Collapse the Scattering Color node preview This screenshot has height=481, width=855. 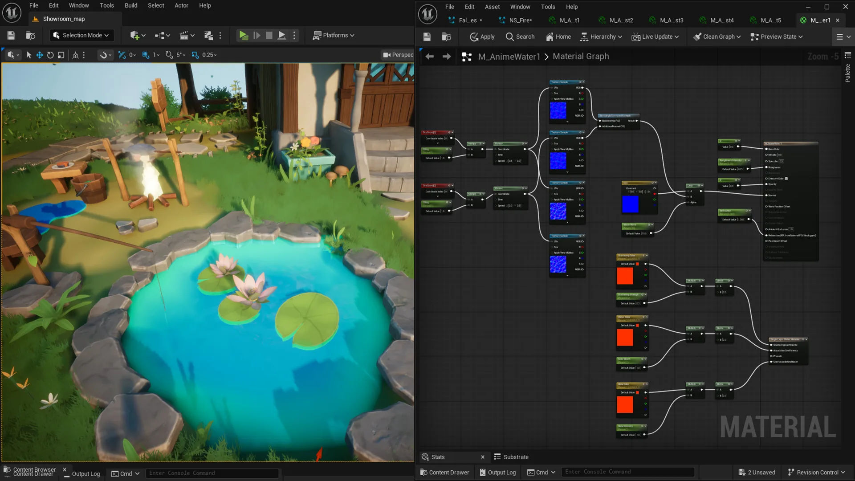pos(647,255)
